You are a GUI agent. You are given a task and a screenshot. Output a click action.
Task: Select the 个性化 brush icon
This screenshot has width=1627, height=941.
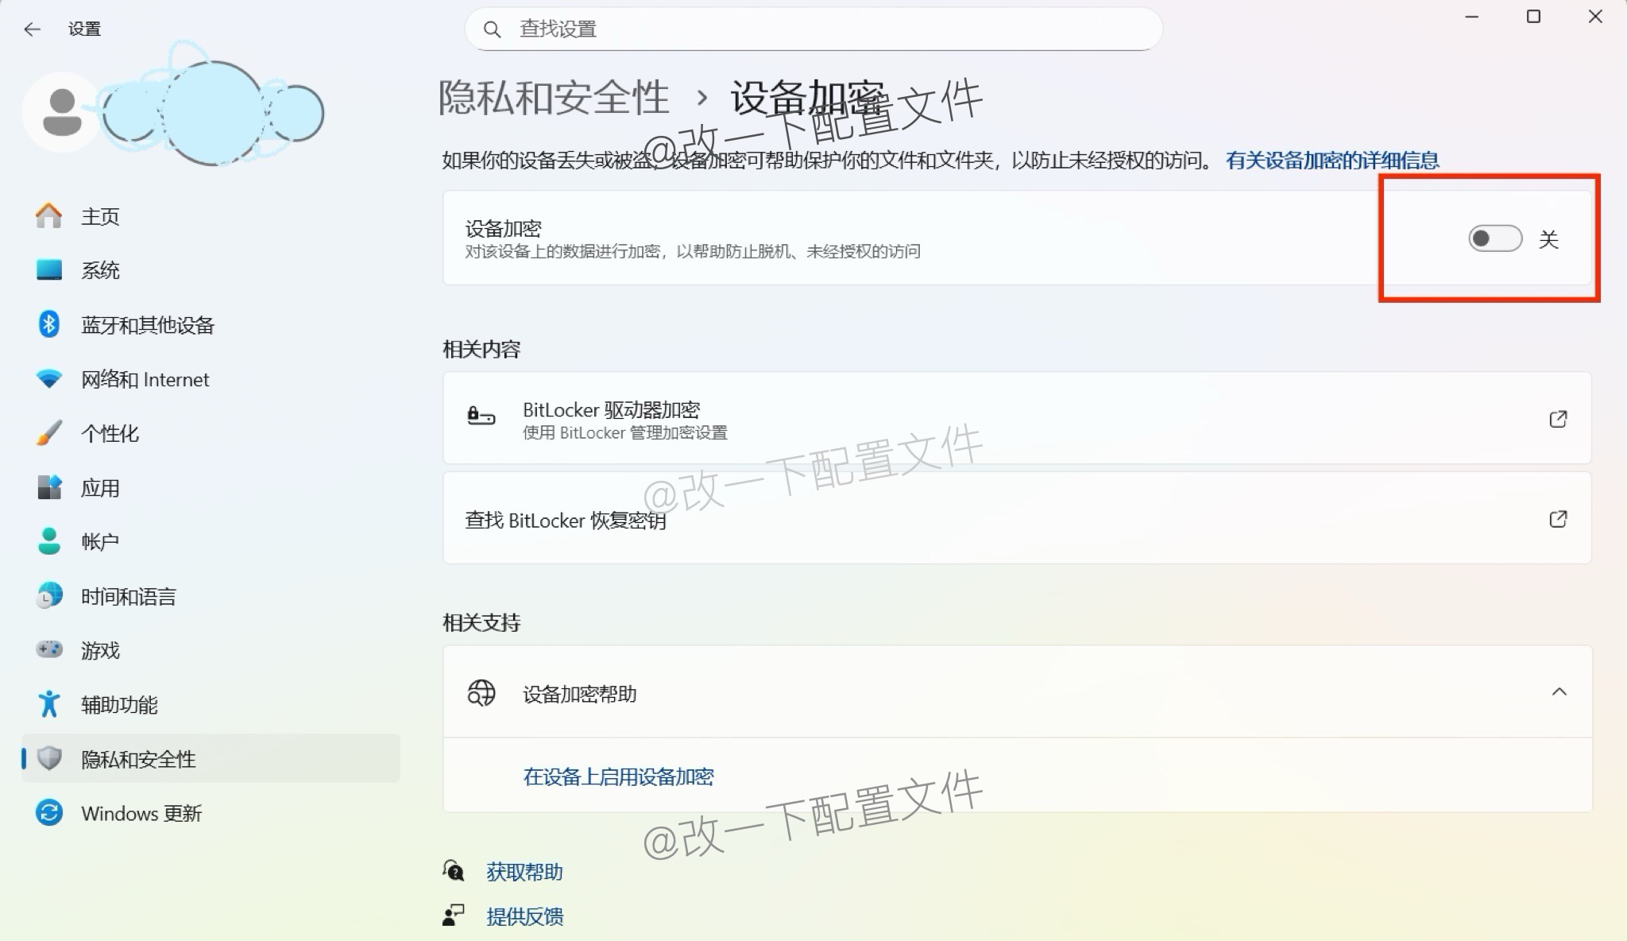49,433
